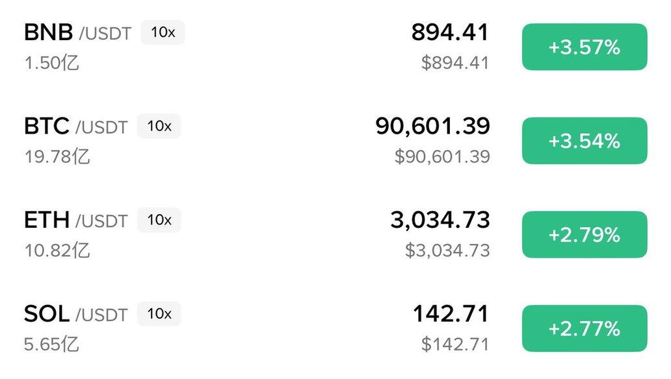Click the BNB +3.57% change button

click(x=584, y=47)
